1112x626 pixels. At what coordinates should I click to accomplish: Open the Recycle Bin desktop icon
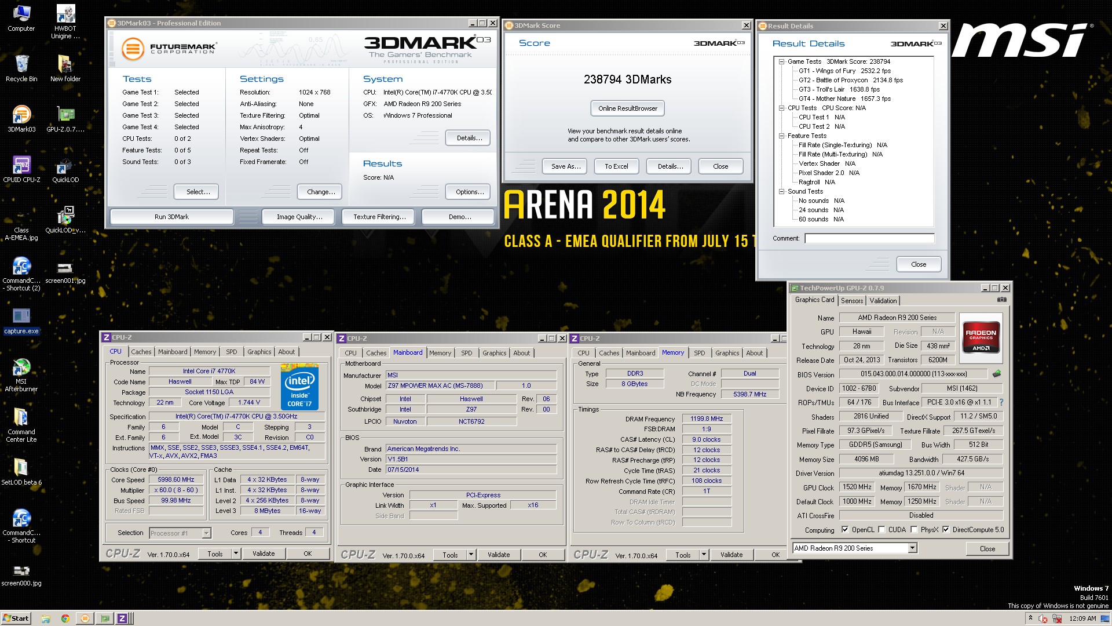click(21, 68)
